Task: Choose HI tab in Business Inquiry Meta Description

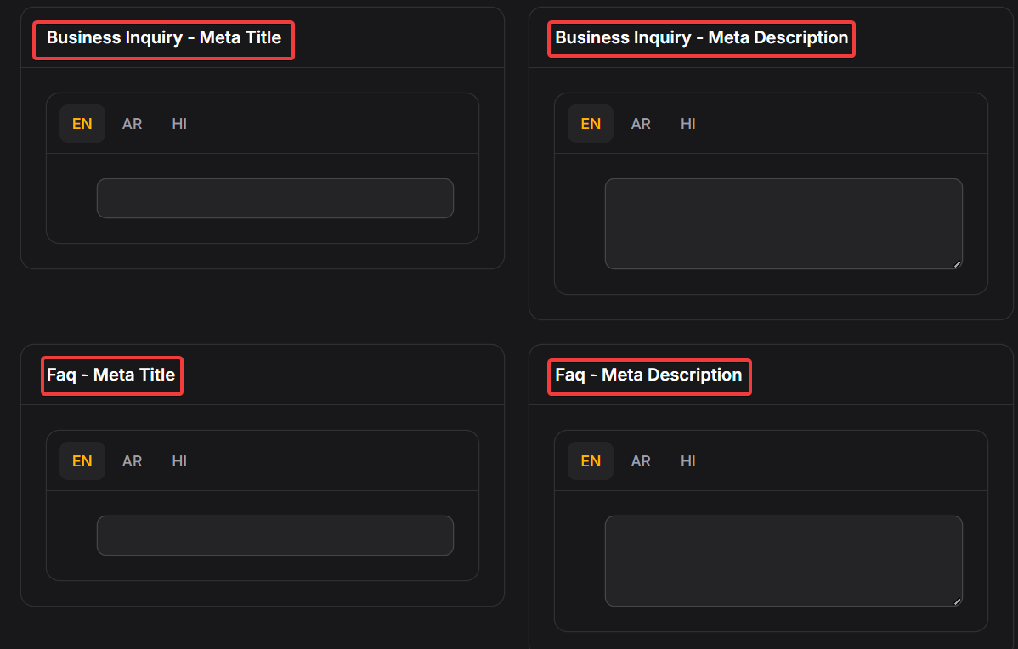Action: 687,124
